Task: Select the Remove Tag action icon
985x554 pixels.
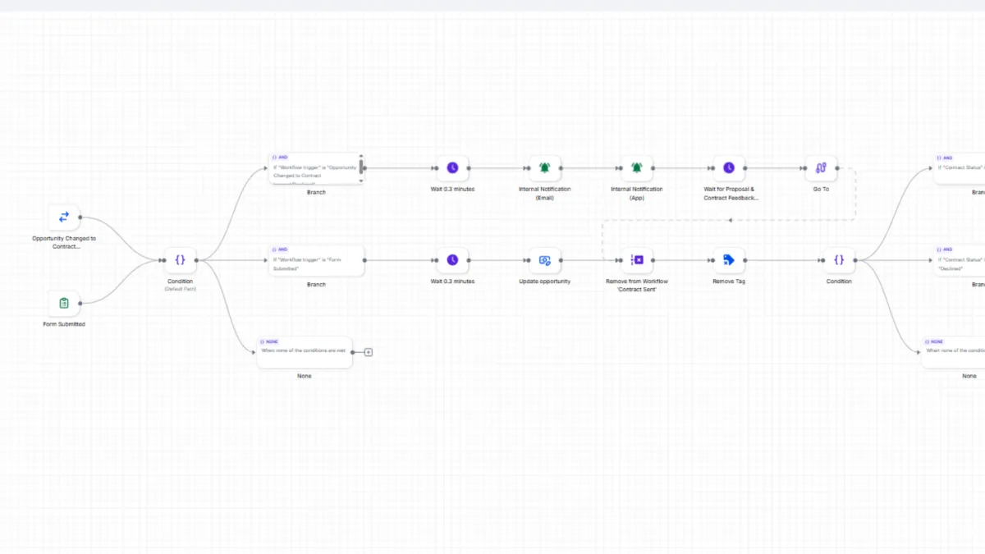Action: [x=729, y=260]
